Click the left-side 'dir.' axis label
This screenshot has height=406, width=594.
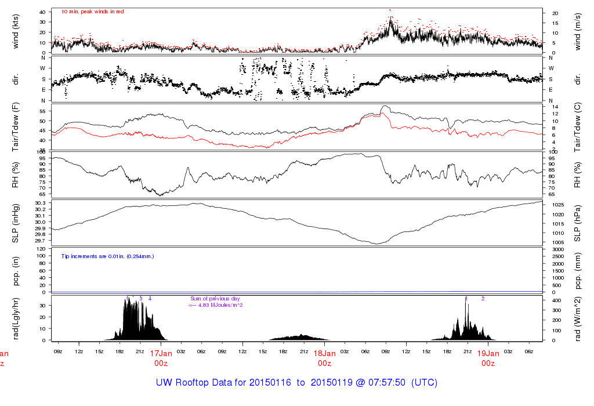click(16, 79)
